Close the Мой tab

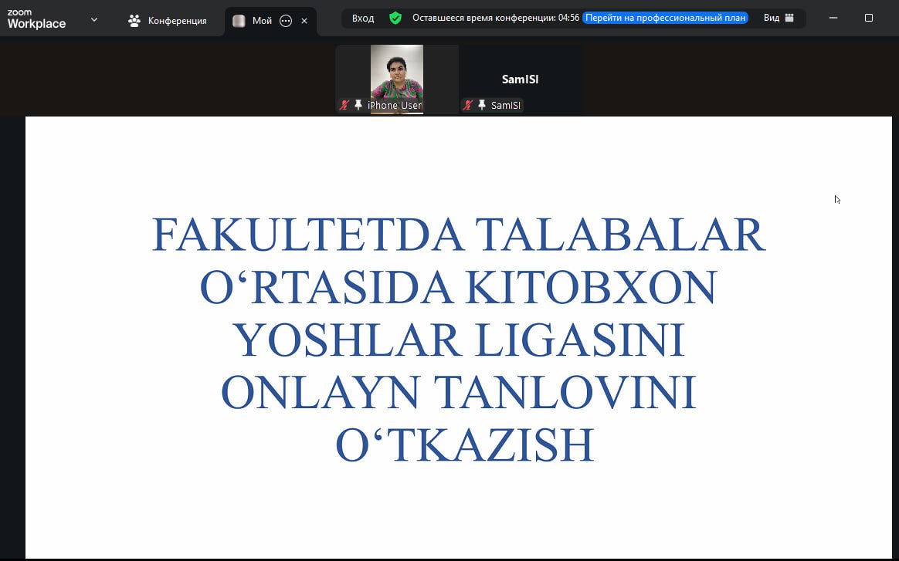pyautogui.click(x=302, y=22)
